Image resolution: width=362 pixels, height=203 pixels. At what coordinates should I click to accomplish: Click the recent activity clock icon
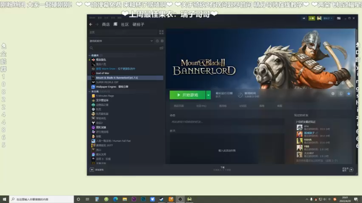tap(157, 41)
